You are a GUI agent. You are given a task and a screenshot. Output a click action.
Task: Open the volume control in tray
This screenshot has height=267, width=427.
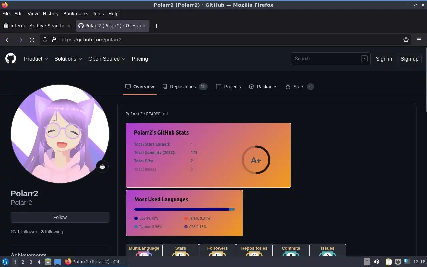coord(376,262)
